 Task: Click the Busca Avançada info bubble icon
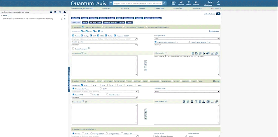[x=89, y=48]
